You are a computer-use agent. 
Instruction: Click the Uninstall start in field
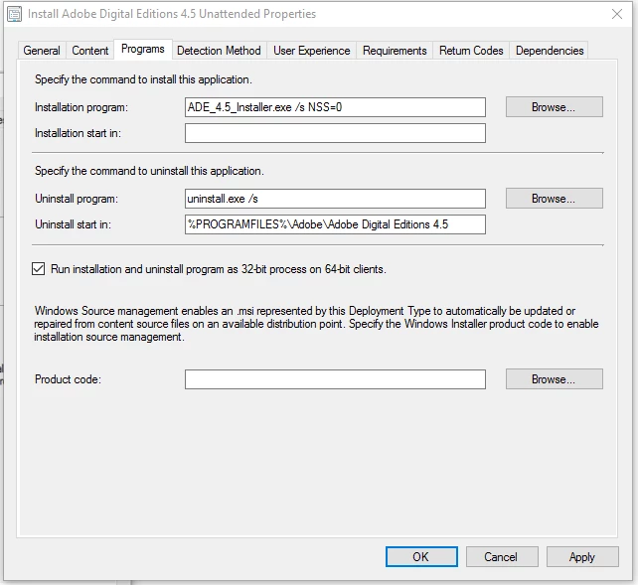[x=335, y=224]
